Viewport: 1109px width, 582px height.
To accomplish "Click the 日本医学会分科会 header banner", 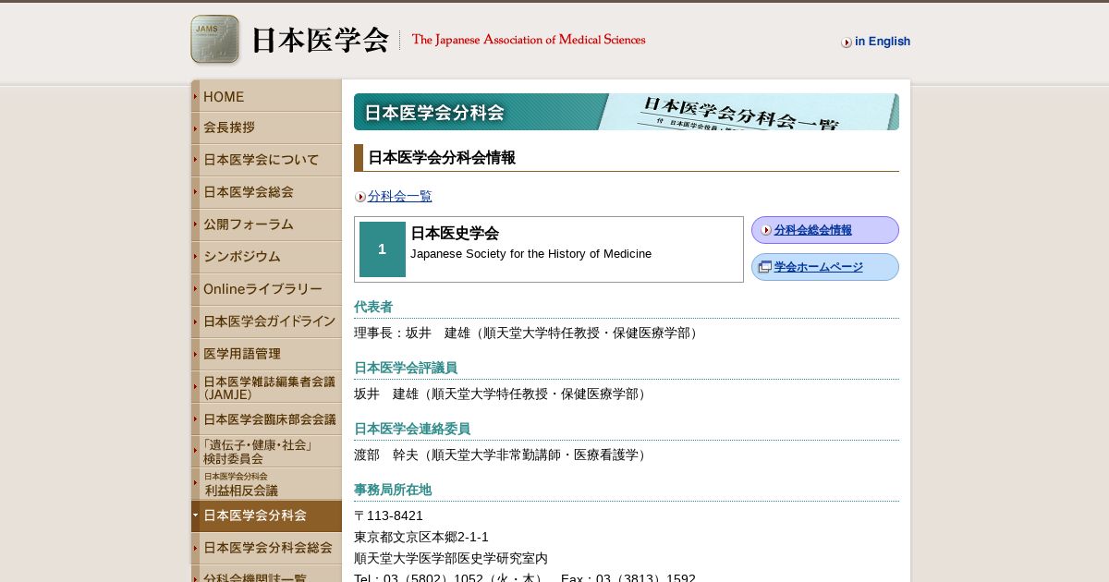I will [627, 112].
